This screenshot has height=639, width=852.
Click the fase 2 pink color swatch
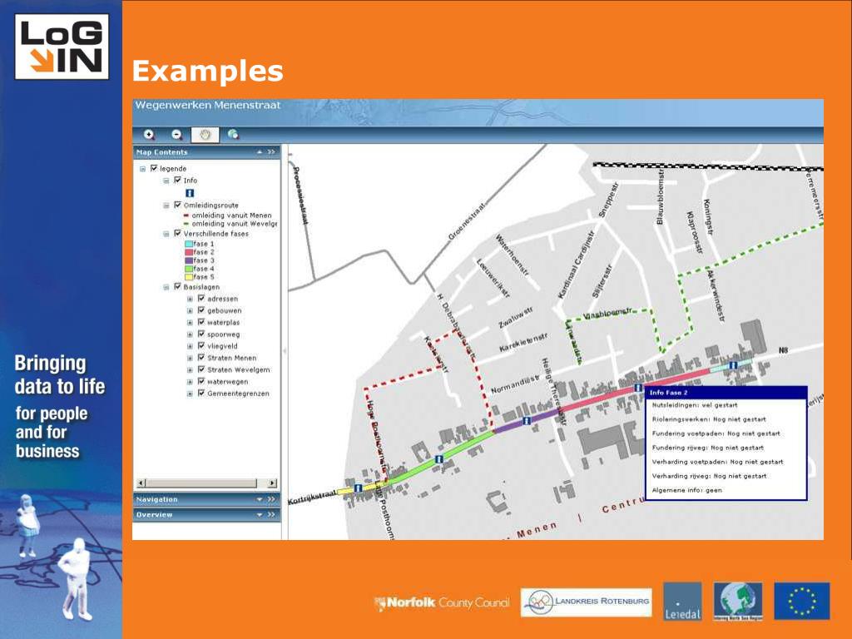189,252
